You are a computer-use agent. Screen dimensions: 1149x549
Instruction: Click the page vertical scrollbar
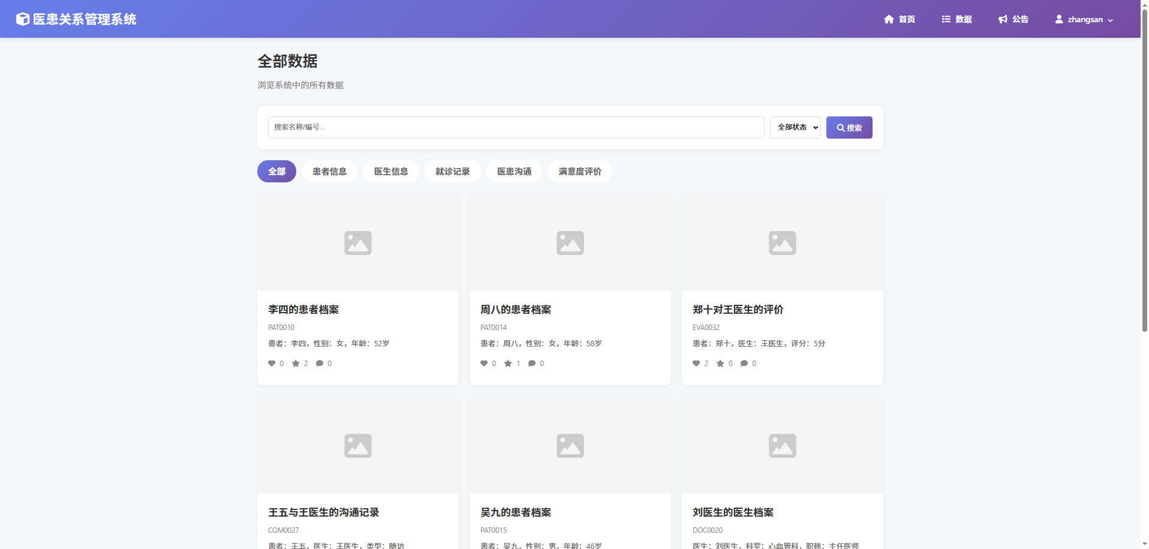(1144, 171)
